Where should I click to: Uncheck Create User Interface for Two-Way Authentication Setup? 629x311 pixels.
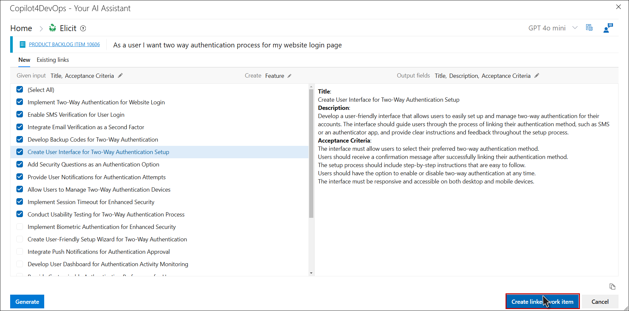(20, 152)
